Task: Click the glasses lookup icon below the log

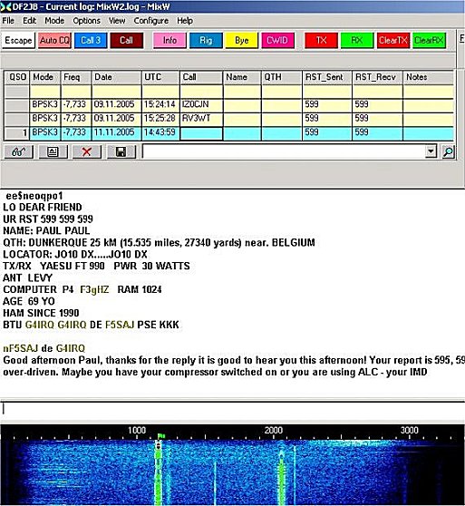Action: click(18, 151)
